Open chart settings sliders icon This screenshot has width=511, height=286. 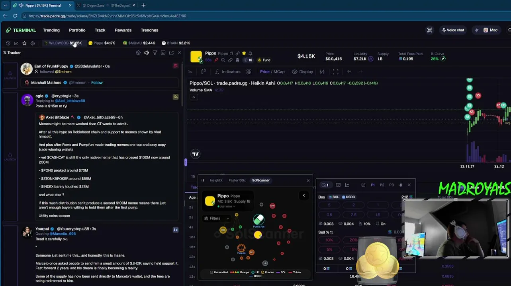tap(322, 72)
